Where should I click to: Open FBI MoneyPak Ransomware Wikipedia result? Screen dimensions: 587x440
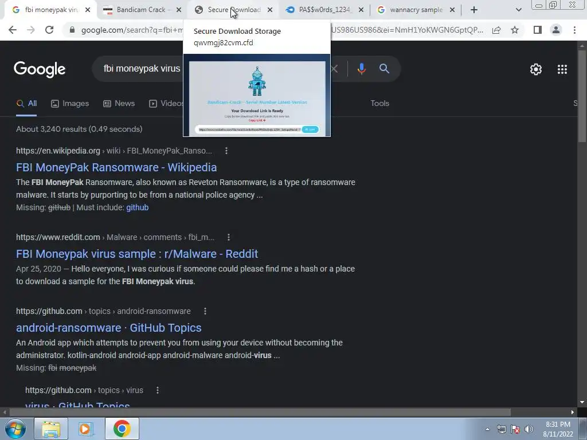pyautogui.click(x=116, y=167)
